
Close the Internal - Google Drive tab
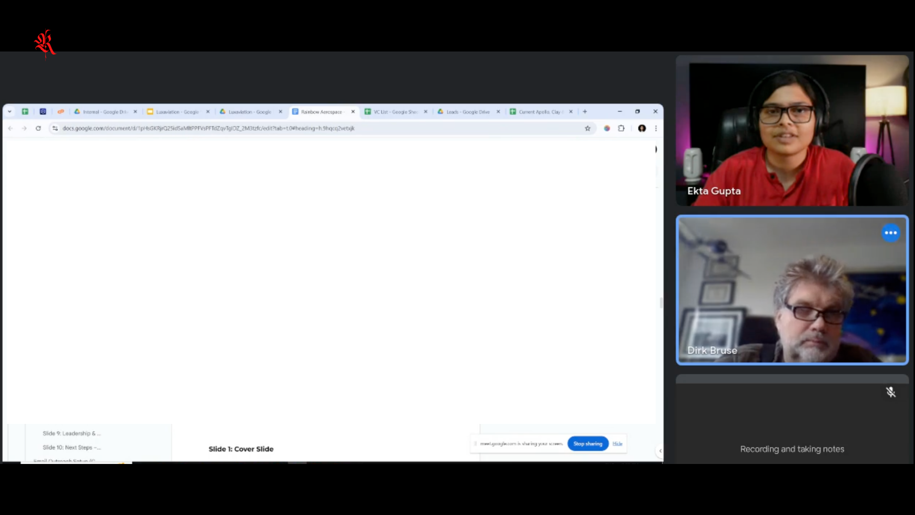click(x=135, y=112)
